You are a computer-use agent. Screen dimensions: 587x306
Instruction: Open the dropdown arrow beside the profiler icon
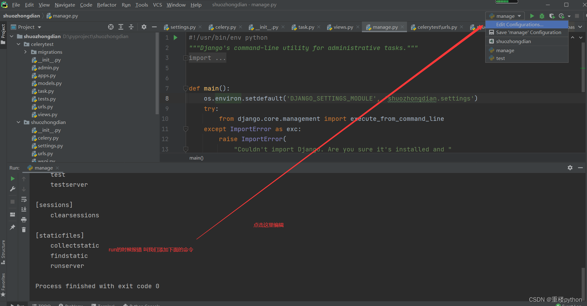(569, 16)
